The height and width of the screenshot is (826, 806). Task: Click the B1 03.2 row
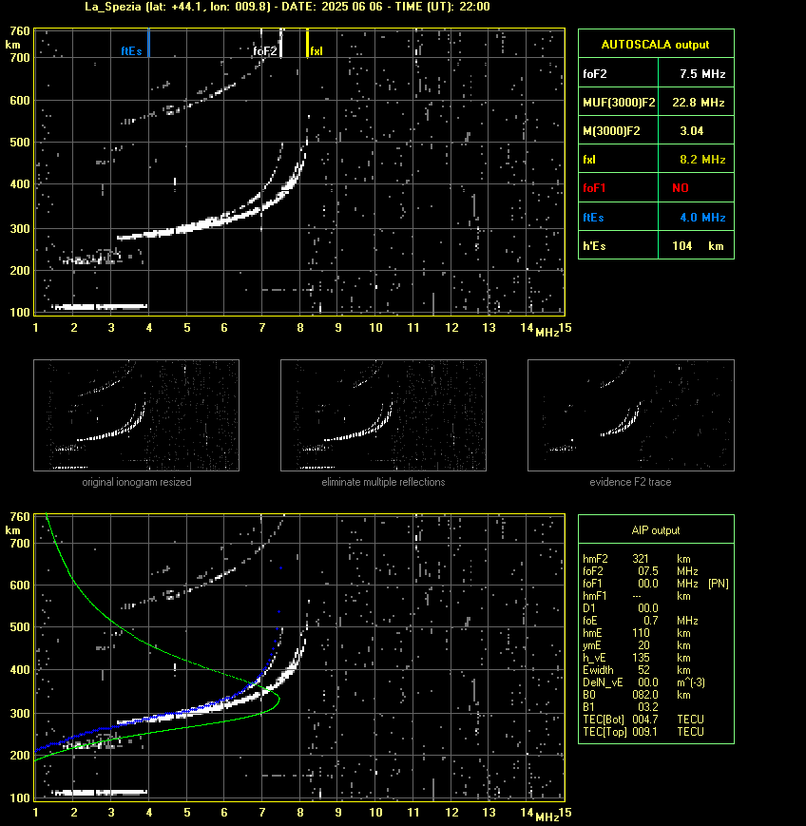pyautogui.click(x=620, y=707)
